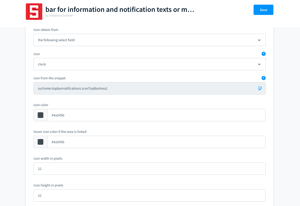Save the plugin configuration
The image size is (300, 206).
coord(263,10)
